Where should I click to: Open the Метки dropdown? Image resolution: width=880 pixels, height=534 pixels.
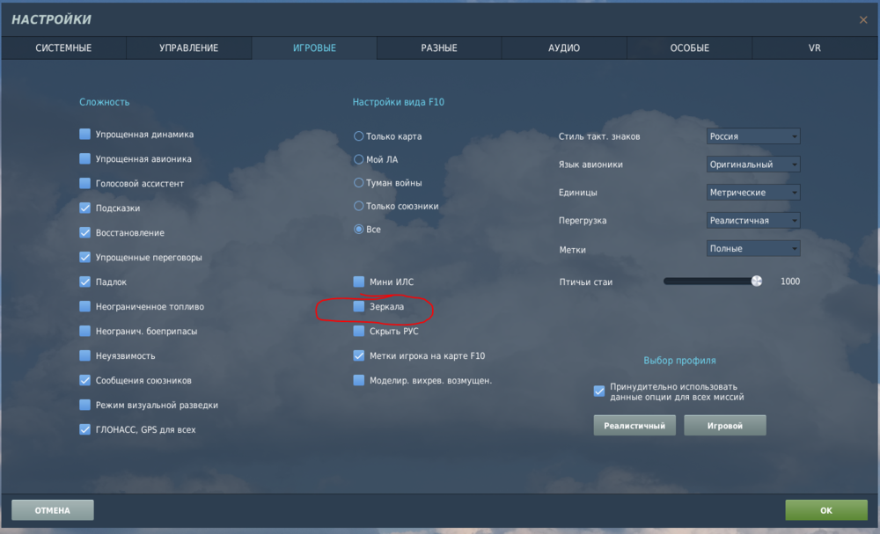(753, 248)
